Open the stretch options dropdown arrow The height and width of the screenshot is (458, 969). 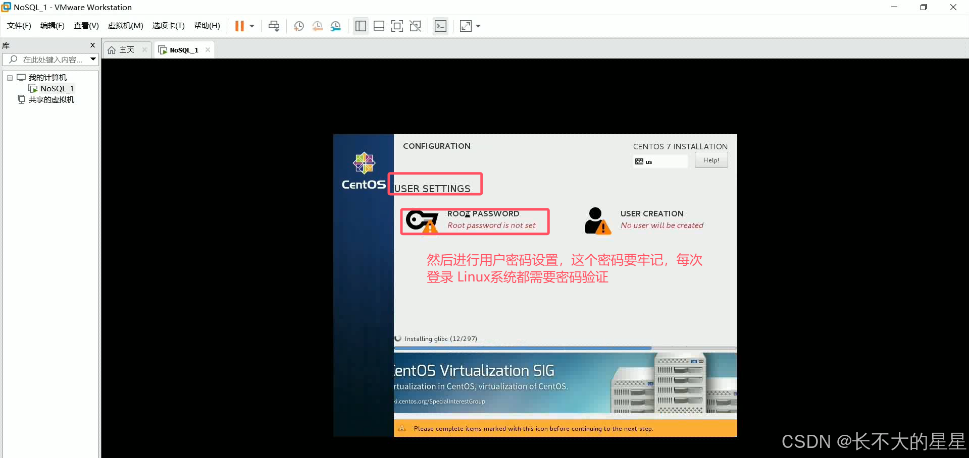[x=478, y=26]
